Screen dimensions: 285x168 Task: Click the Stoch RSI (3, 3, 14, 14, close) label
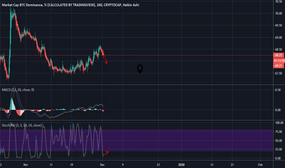click(22, 125)
